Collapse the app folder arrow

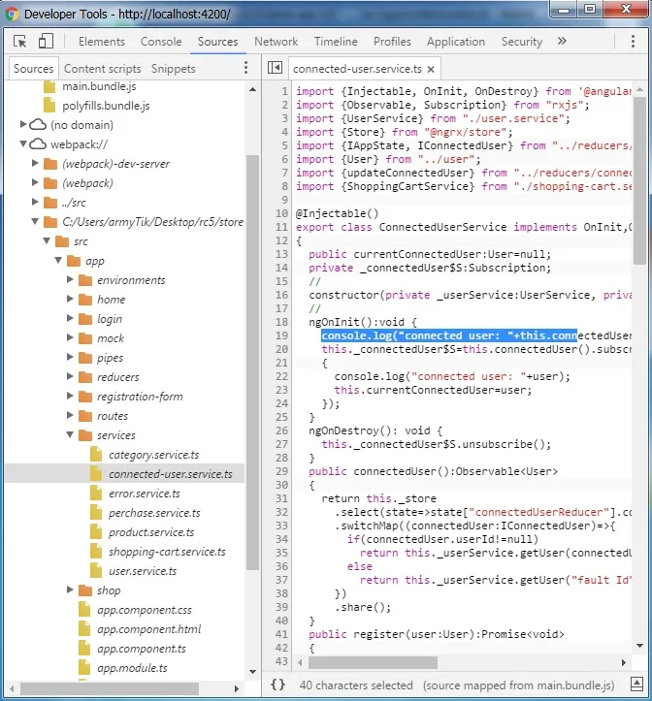point(58,260)
